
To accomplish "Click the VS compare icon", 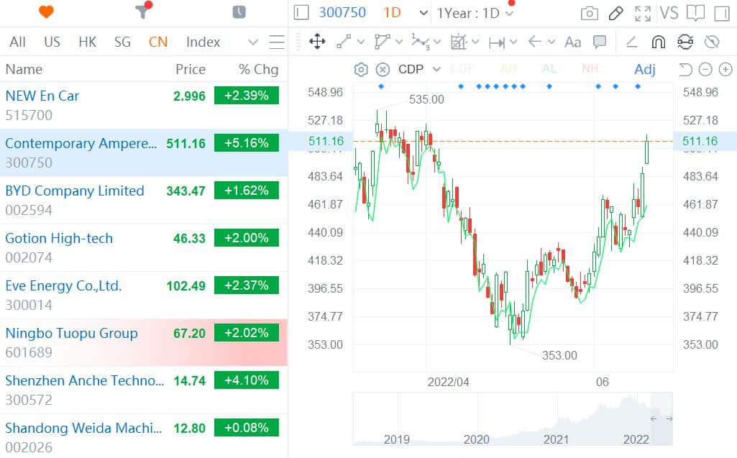I will pos(672,13).
